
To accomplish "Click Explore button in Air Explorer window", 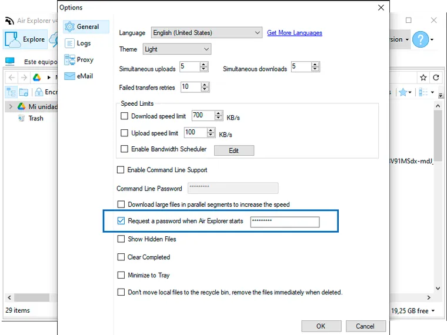I will [25, 39].
